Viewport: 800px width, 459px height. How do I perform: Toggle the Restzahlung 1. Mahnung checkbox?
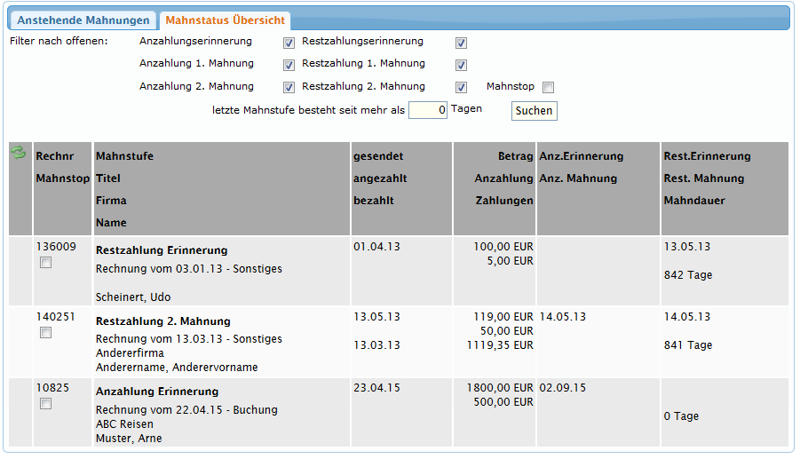(x=461, y=65)
